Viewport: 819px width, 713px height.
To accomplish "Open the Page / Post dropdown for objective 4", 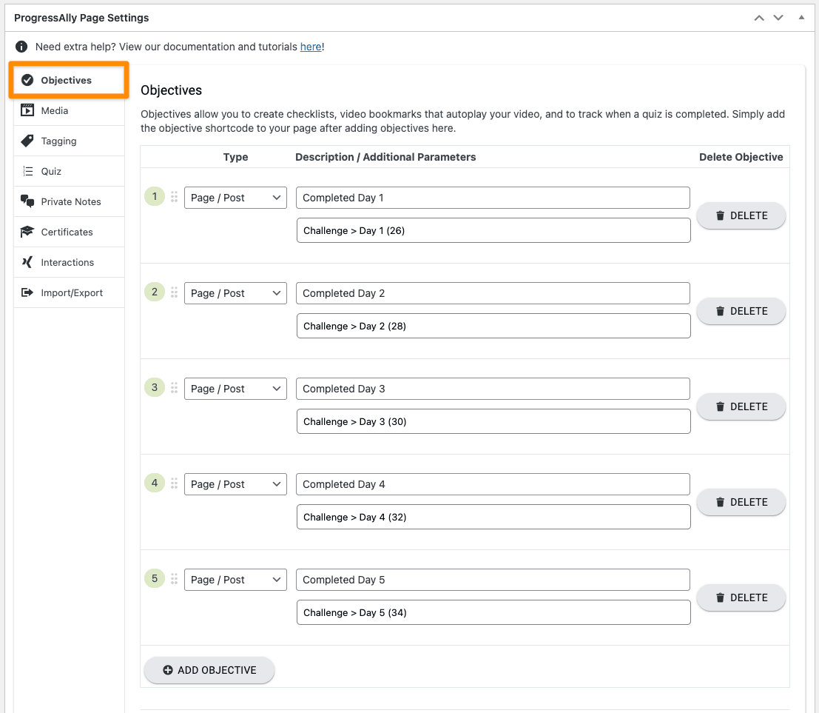I will [235, 483].
